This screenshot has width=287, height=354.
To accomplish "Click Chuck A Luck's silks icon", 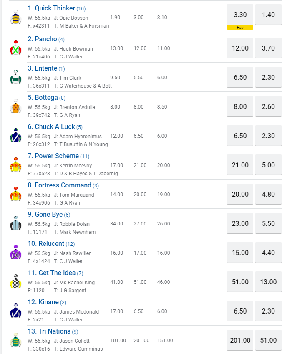I will point(15,136).
